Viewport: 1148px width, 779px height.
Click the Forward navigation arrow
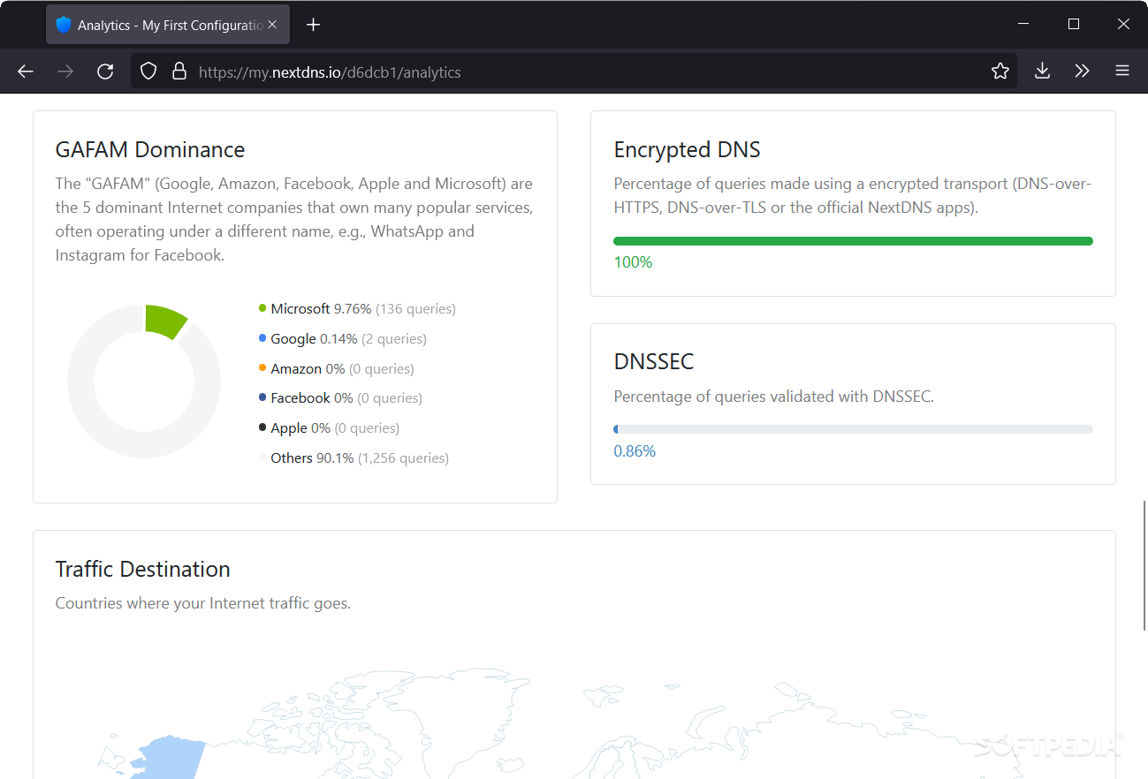click(65, 72)
